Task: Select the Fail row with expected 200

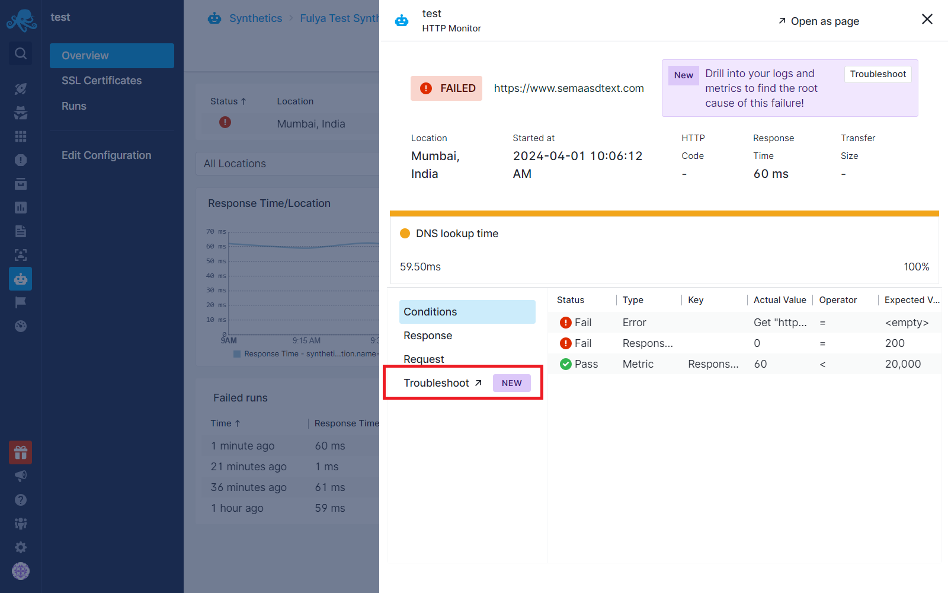Action: (745, 343)
